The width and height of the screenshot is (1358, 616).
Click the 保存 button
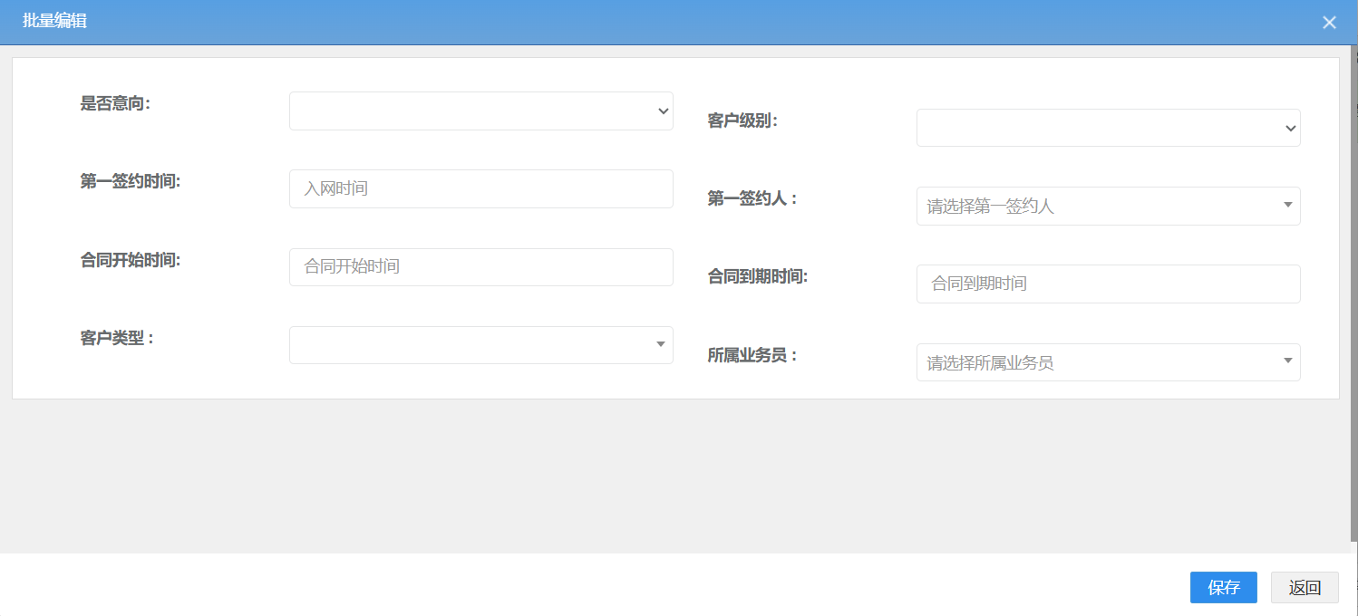[1223, 587]
